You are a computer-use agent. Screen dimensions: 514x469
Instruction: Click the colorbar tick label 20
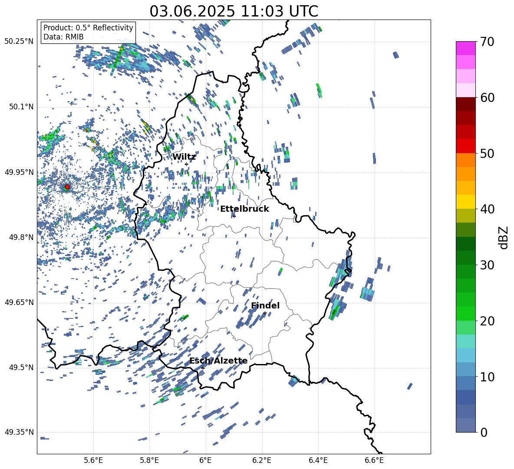[487, 321]
